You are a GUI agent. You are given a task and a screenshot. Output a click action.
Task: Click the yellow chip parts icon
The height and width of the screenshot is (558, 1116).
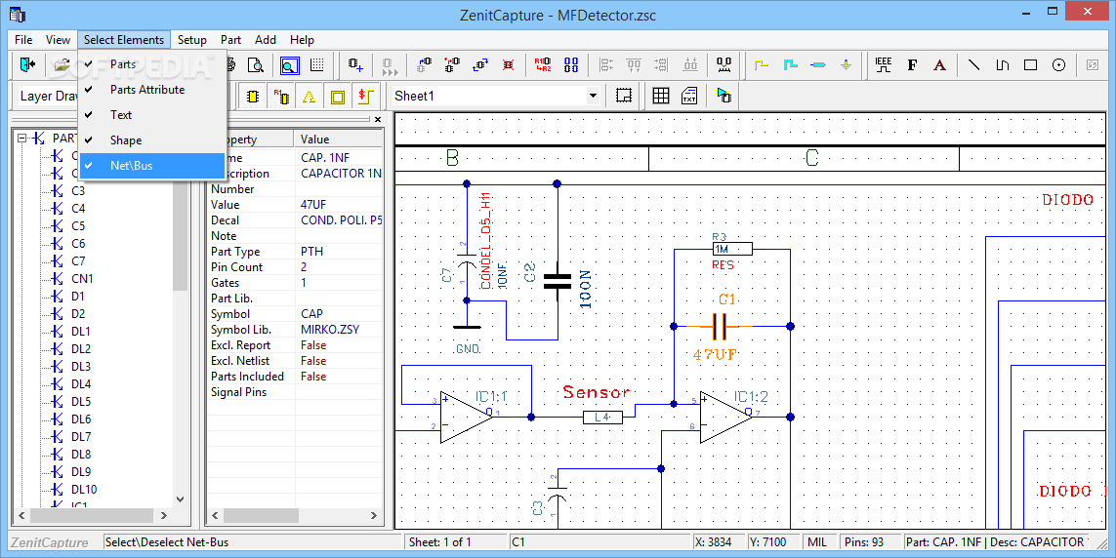253,96
